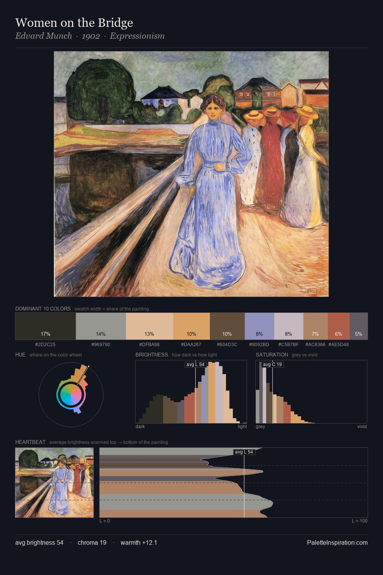Click hex code text #DAA267
383x575 pixels.
[x=191, y=345]
